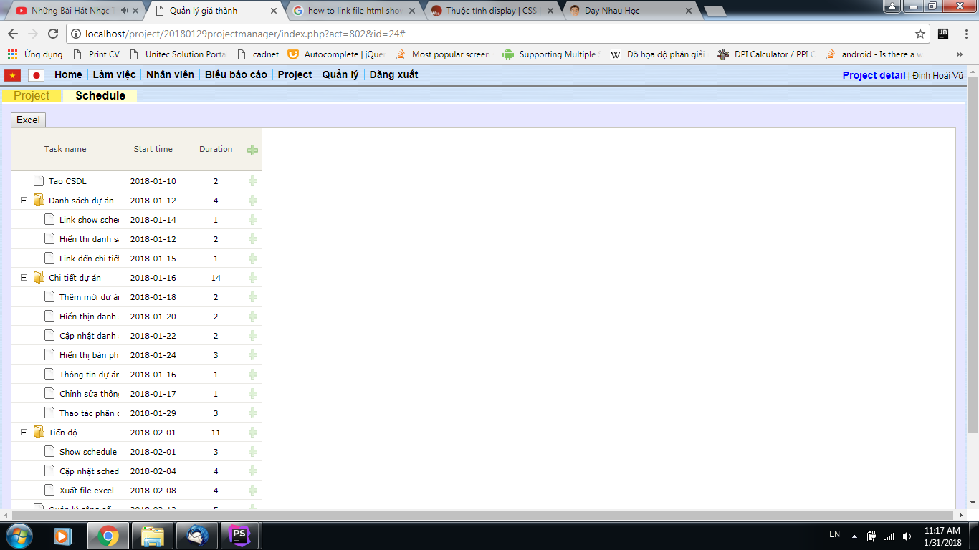Image resolution: width=979 pixels, height=550 pixels.
Task: Click the file icon next to Show schedule
Action: (49, 452)
